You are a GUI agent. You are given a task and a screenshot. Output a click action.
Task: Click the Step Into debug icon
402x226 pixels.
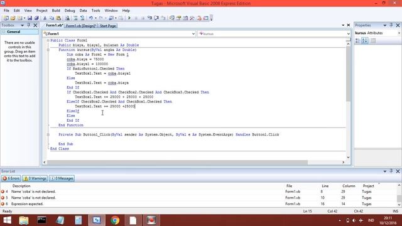pyautogui.click(x=149, y=18)
